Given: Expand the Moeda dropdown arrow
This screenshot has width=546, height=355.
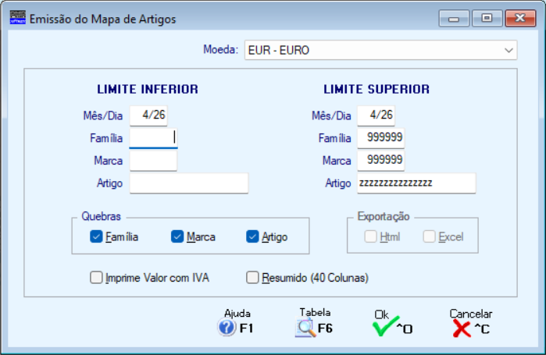Looking at the screenshot, I should point(509,51).
